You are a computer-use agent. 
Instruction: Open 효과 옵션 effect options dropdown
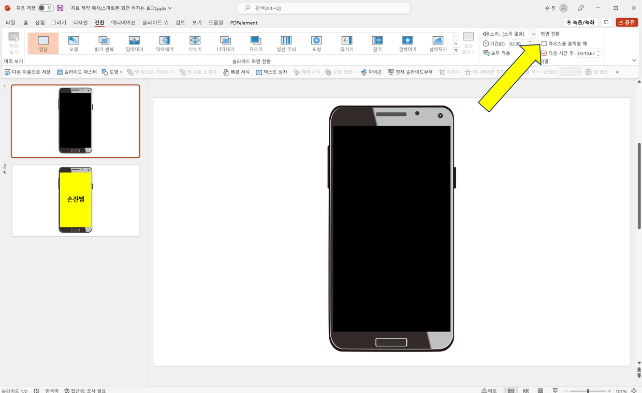tap(468, 43)
